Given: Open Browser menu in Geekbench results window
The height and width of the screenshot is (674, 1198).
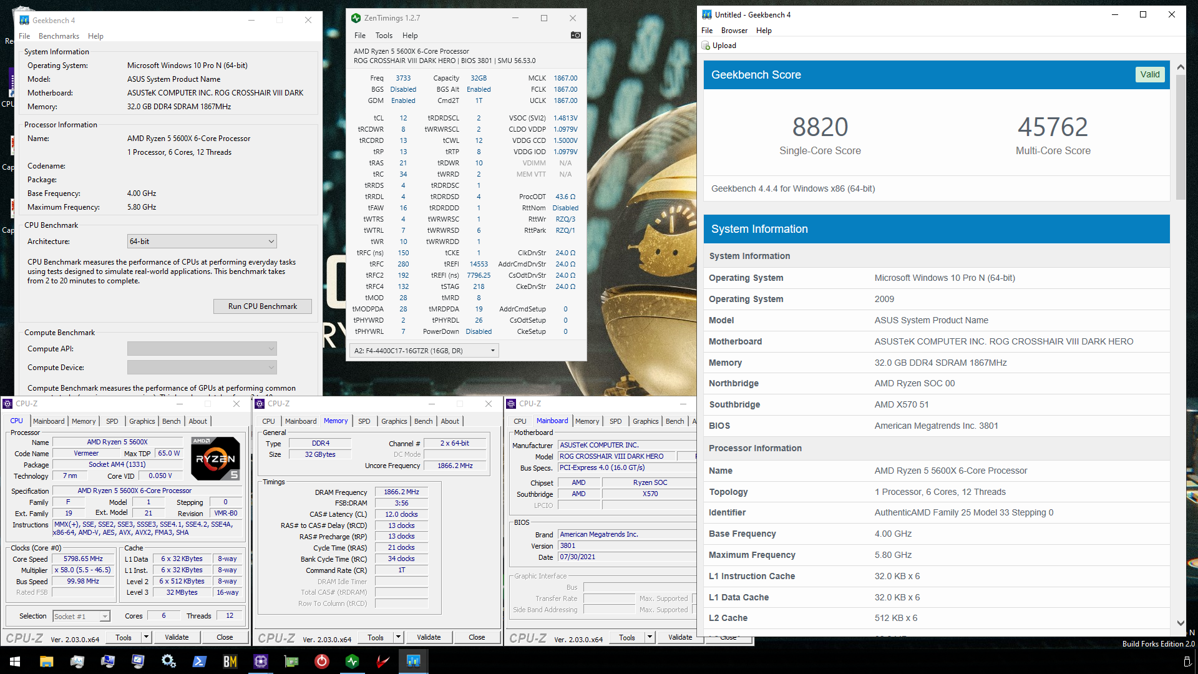Looking at the screenshot, I should (x=734, y=31).
